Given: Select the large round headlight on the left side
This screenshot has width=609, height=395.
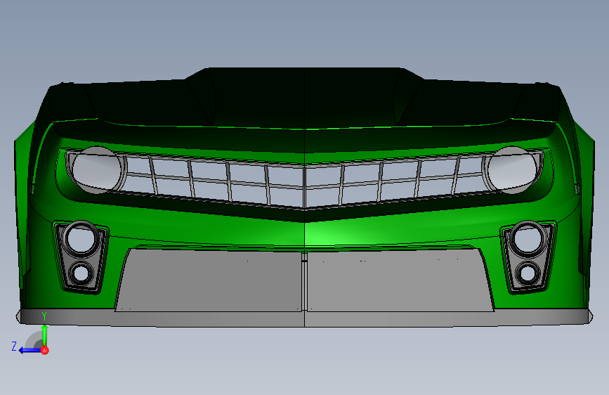Looking at the screenshot, I should [x=97, y=170].
